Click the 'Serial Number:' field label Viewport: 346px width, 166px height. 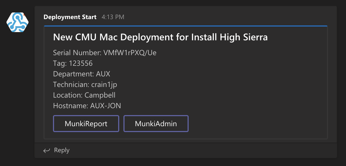click(x=77, y=53)
